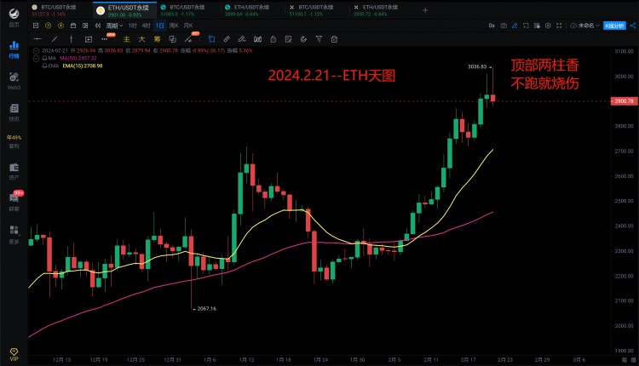
Task: Click the note edit icon in drawing toolbar
Action: [x=288, y=39]
